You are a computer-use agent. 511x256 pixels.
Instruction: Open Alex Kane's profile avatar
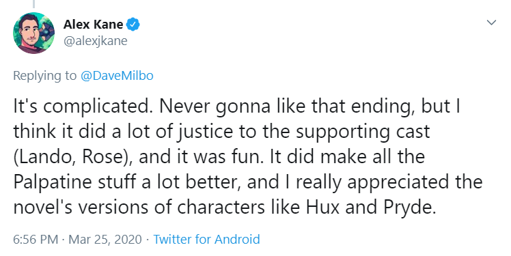point(33,33)
